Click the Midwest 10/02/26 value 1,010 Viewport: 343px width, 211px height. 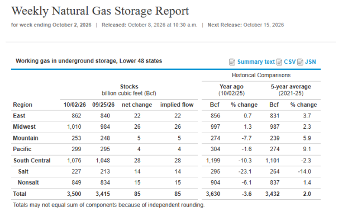pos(74,126)
